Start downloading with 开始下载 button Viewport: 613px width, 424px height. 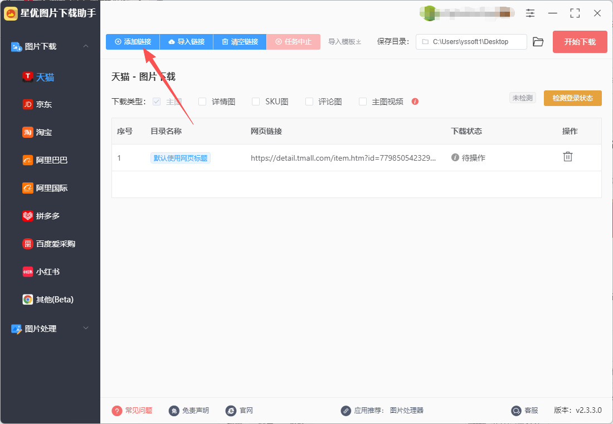pyautogui.click(x=580, y=42)
